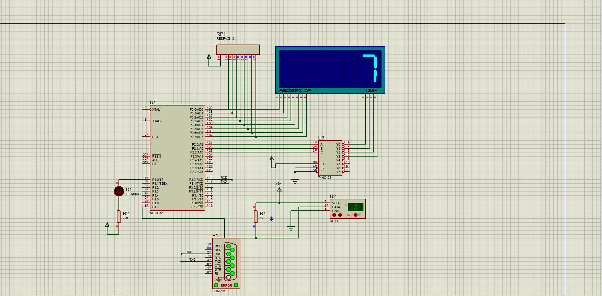Toggle the DHT11 %RH/temperature selector button
Viewport: 602px width, 296px height.
355,215
